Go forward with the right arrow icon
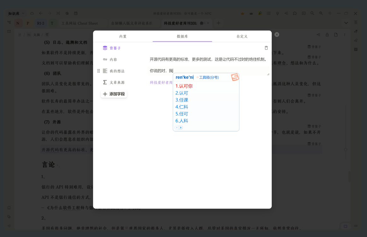367x237 pixels. (x=50, y=13)
